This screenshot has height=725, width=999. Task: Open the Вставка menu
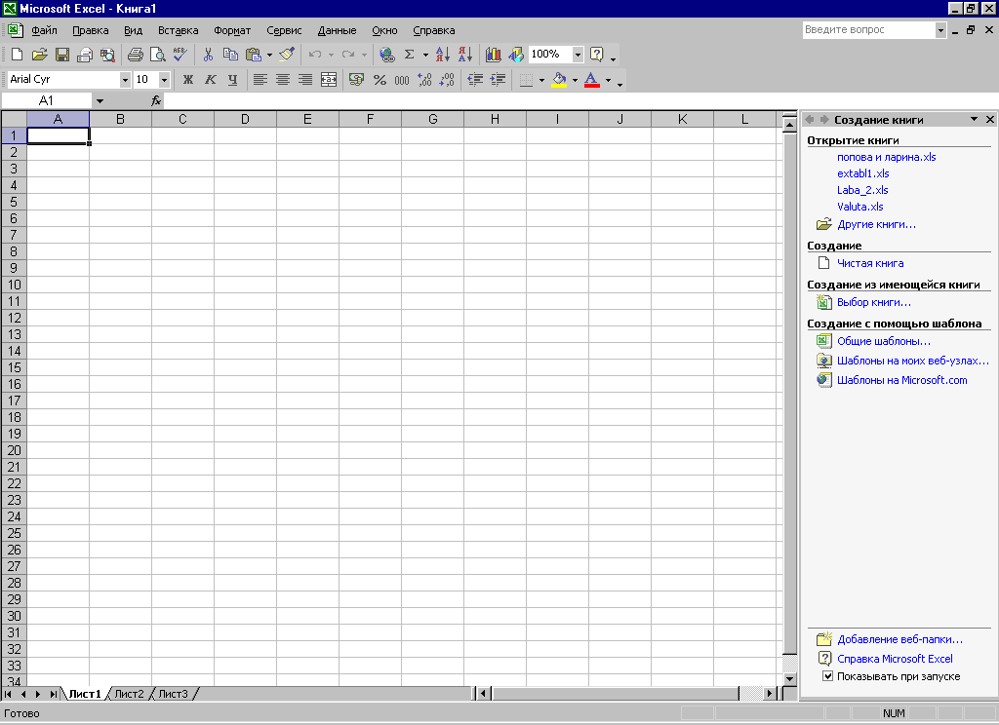tap(178, 30)
